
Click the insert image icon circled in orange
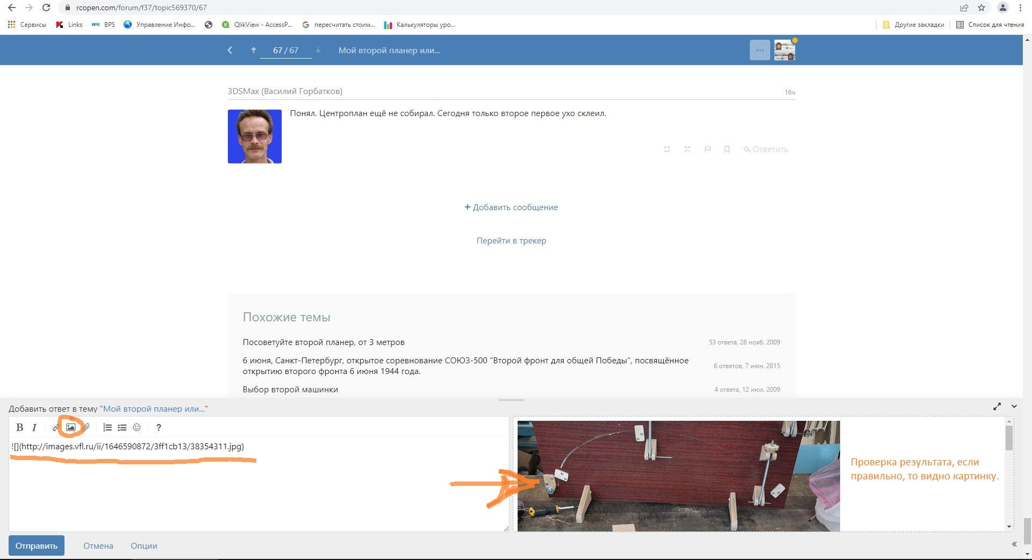click(x=70, y=427)
